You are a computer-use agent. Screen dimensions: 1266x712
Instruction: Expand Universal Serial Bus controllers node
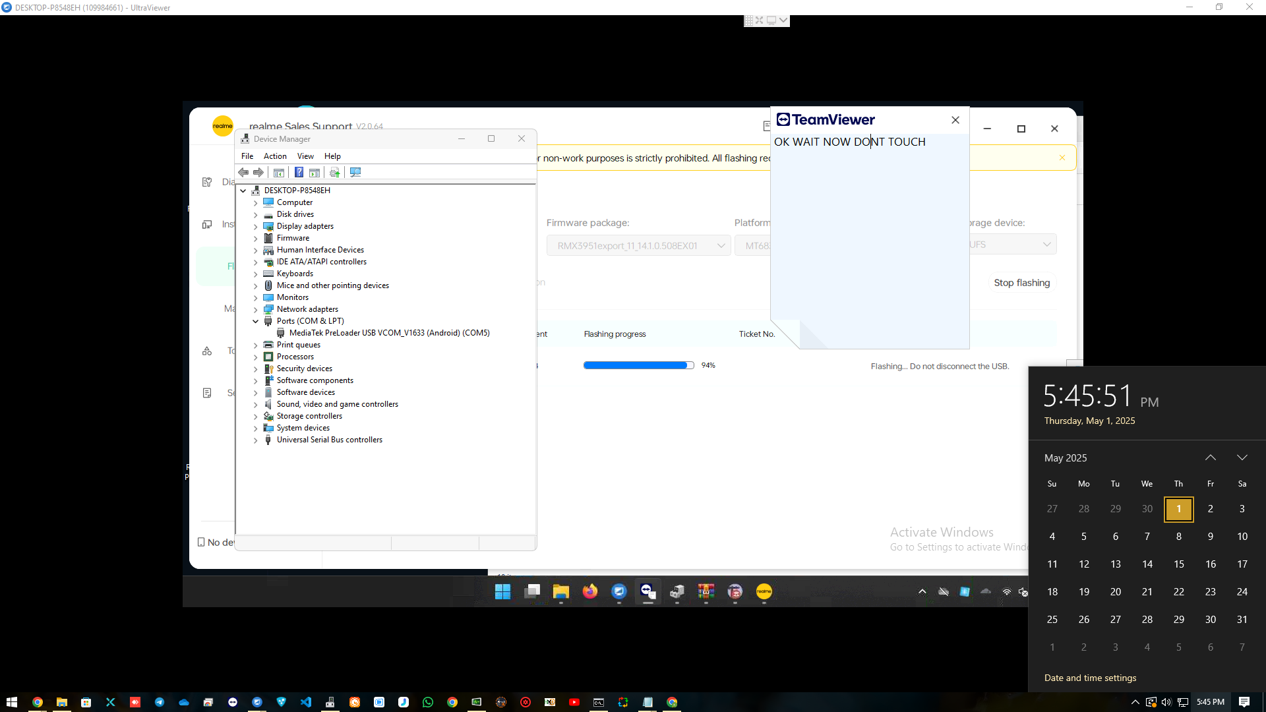coord(256,440)
